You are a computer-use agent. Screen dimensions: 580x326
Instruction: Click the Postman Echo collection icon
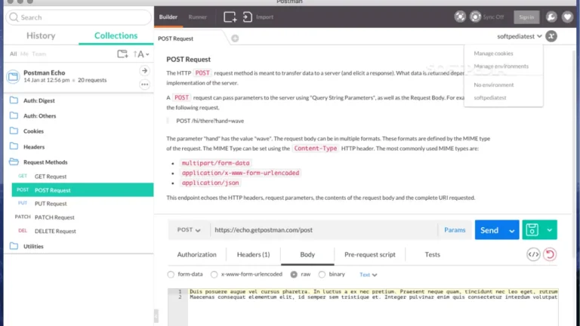(13, 76)
